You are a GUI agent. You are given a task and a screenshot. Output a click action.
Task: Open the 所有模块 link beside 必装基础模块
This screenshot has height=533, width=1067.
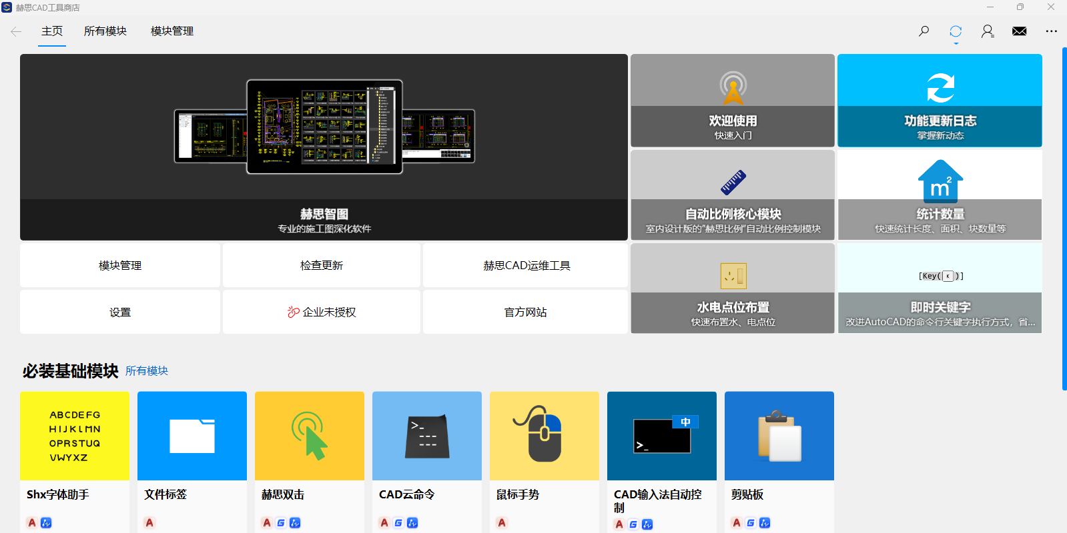[147, 371]
